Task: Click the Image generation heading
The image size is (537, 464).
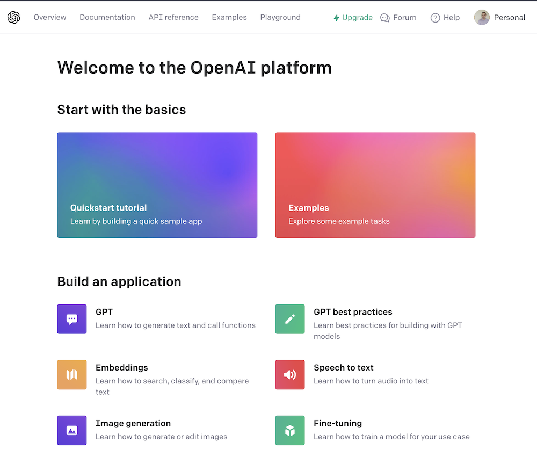Action: [x=133, y=423]
